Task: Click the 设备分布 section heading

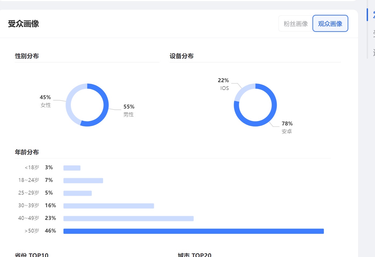Action: pos(182,56)
